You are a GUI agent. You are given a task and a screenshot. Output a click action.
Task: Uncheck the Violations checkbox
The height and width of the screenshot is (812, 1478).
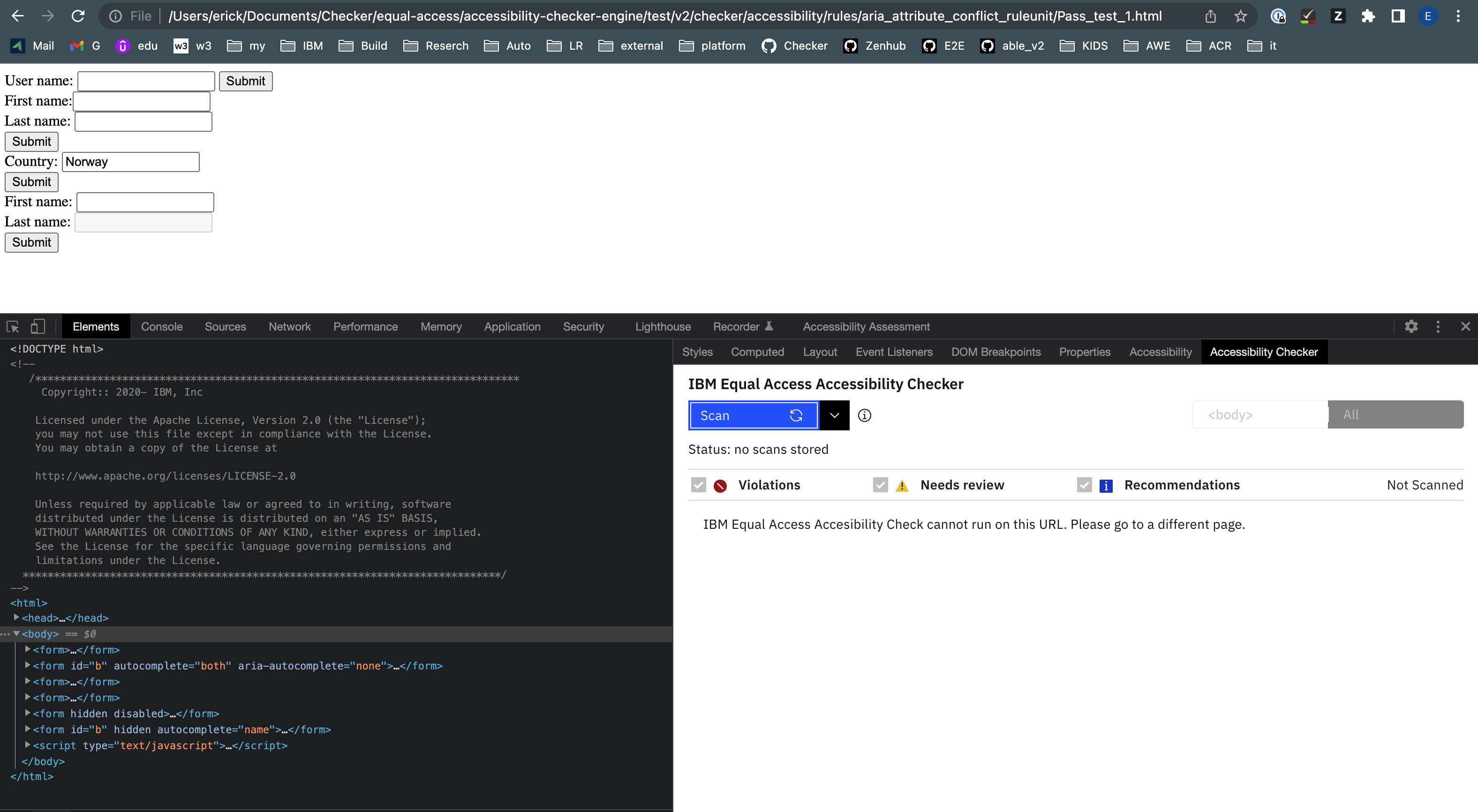(x=698, y=485)
